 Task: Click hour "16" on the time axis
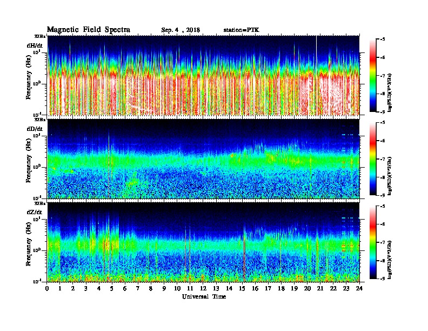click(x=255, y=288)
